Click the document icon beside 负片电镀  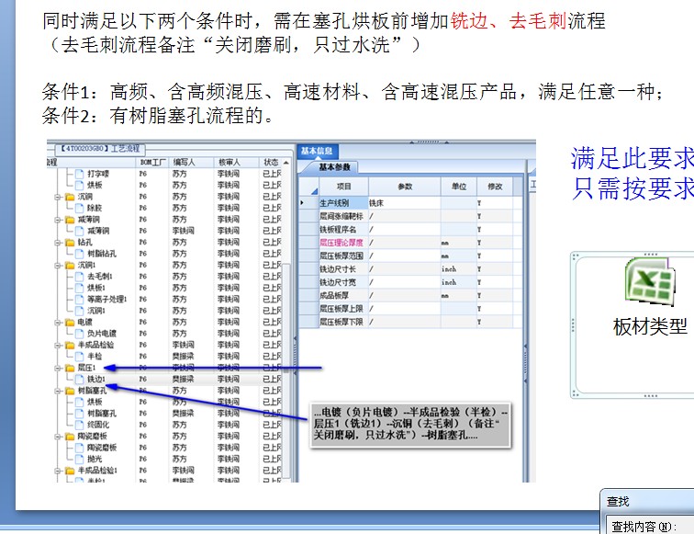tap(79, 334)
